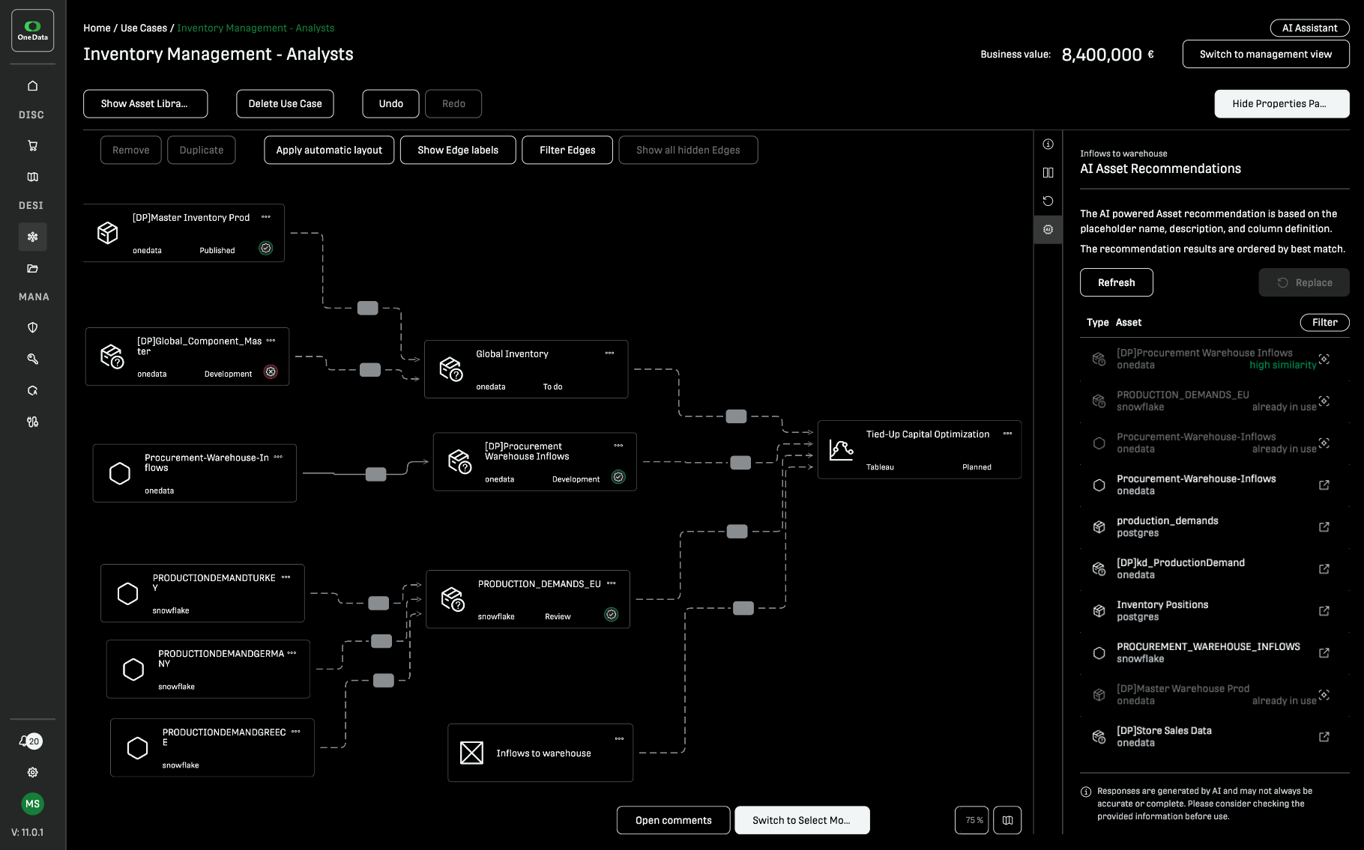Open columns tab in properties panel
Image resolution: width=1364 pixels, height=850 pixels.
tap(1048, 172)
